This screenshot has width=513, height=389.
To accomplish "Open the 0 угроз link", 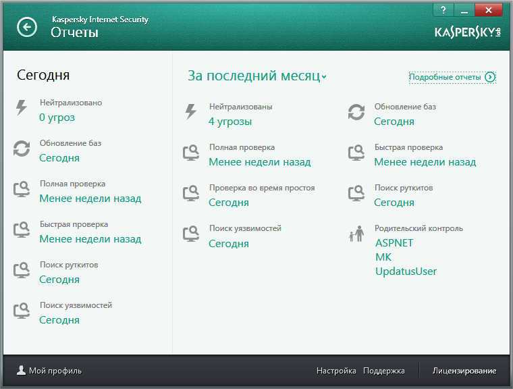I will tap(57, 118).
